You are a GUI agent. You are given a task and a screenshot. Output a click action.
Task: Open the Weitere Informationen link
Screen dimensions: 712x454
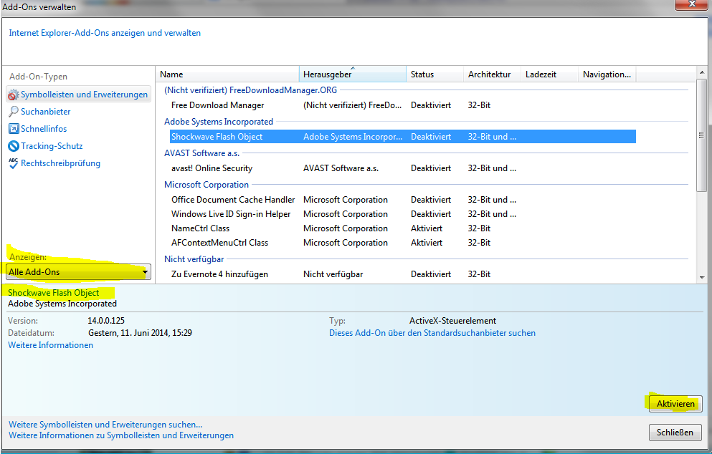(x=50, y=345)
